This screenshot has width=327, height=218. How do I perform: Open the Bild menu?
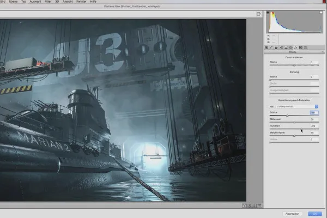coord(3,2)
